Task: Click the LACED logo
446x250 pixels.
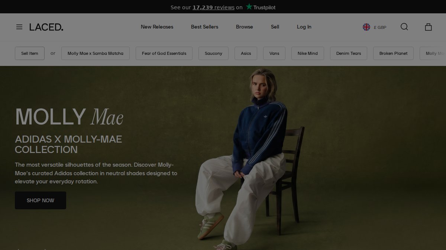Action: pyautogui.click(x=46, y=27)
